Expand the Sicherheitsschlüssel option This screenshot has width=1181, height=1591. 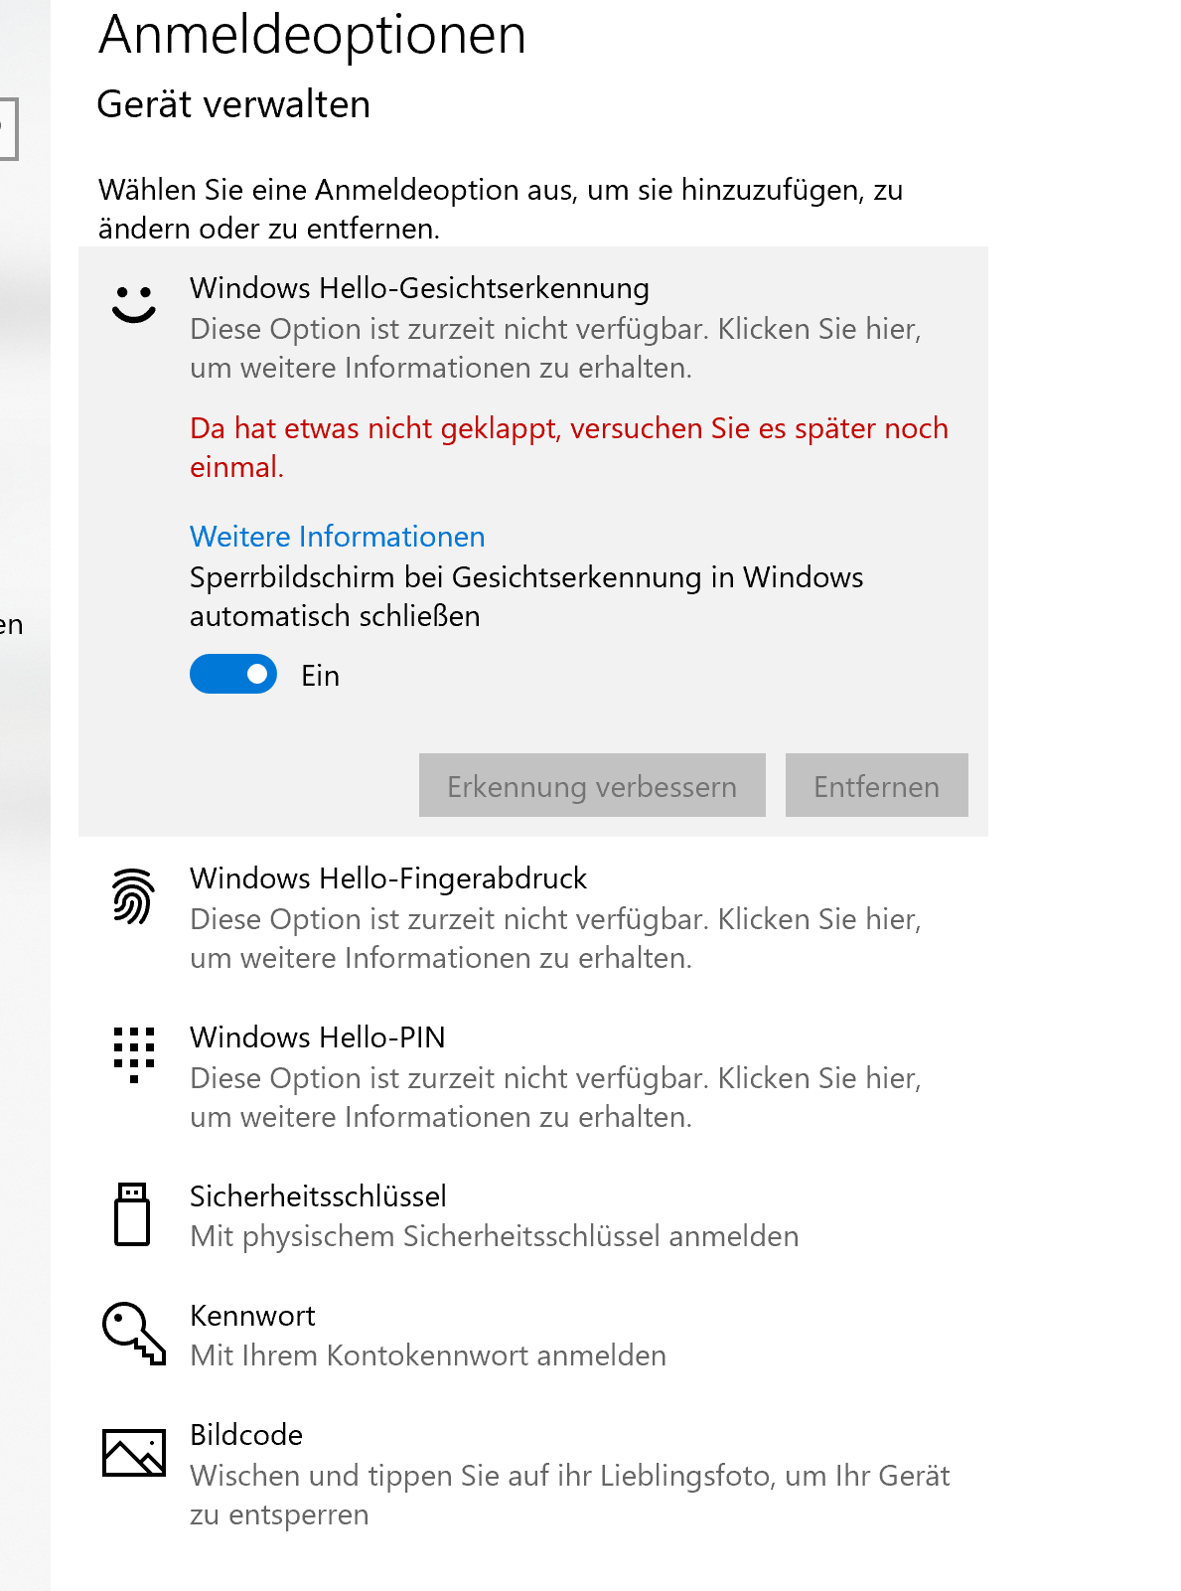pyautogui.click(x=533, y=1214)
